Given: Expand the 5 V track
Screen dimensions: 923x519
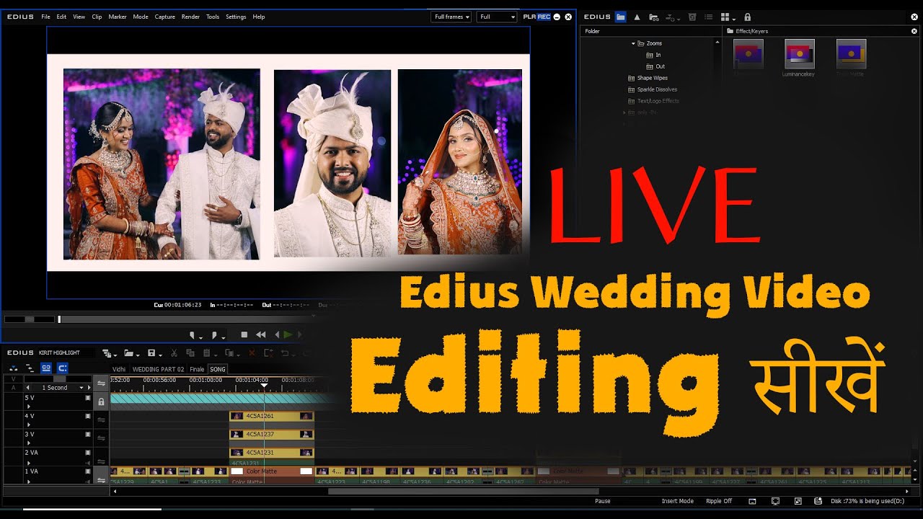Looking at the screenshot, I should (29, 407).
